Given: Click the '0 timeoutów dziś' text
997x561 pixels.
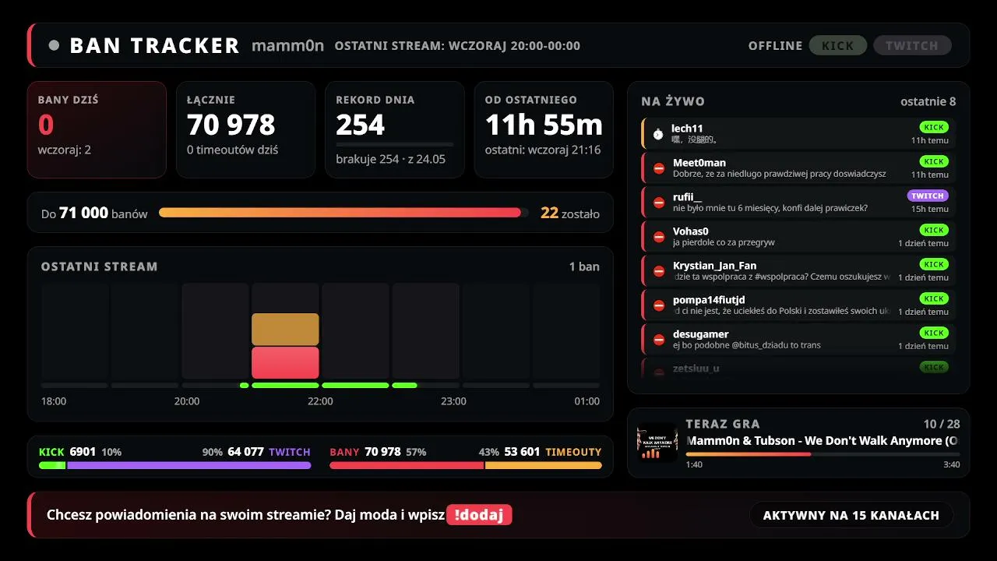Looking at the screenshot, I should coord(232,150).
